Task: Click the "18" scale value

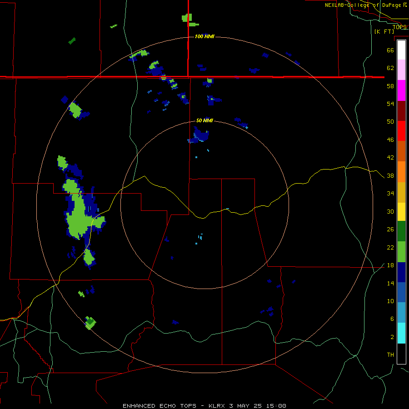Action: [390, 265]
